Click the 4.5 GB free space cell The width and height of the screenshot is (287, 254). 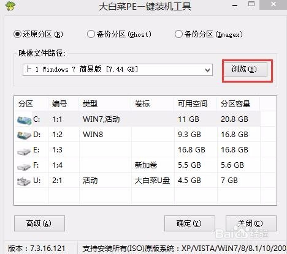click(x=189, y=181)
